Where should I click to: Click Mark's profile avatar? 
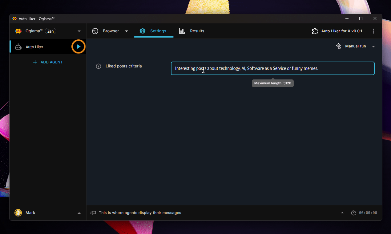(18, 213)
